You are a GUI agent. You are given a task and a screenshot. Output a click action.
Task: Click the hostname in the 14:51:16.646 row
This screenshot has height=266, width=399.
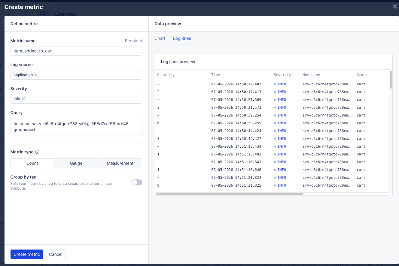[x=326, y=170]
